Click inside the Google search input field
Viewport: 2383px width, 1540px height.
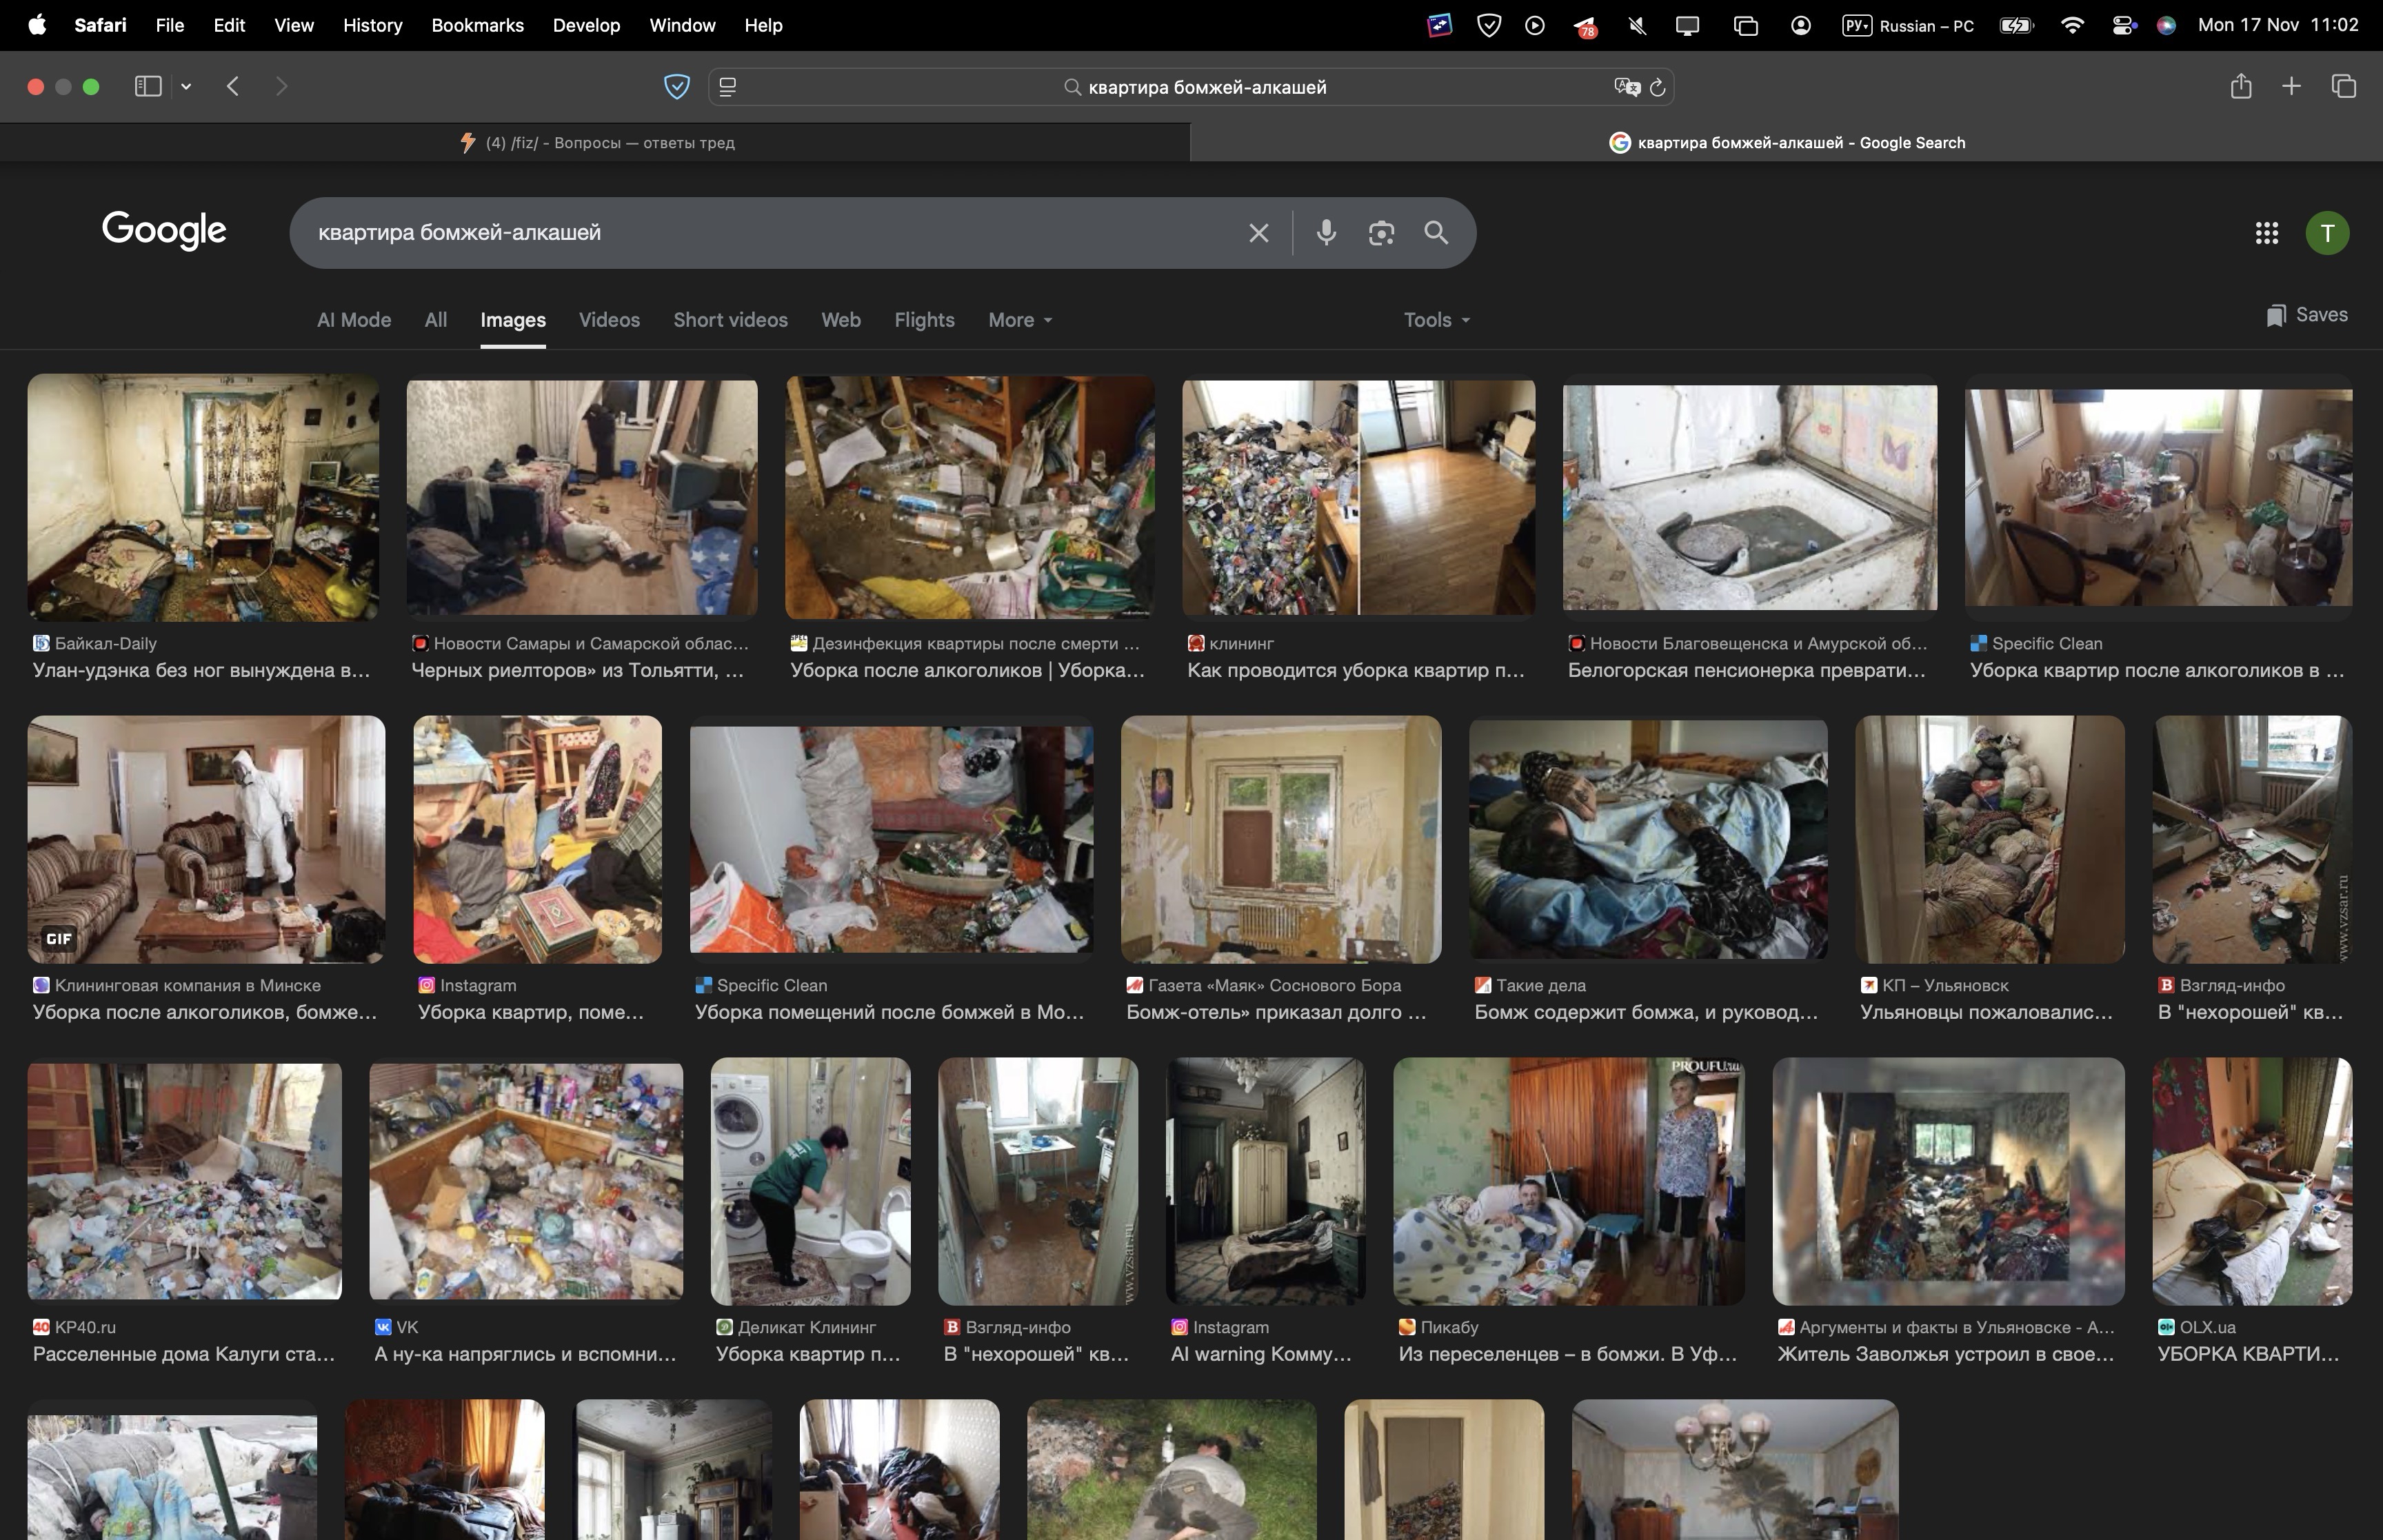[x=760, y=232]
